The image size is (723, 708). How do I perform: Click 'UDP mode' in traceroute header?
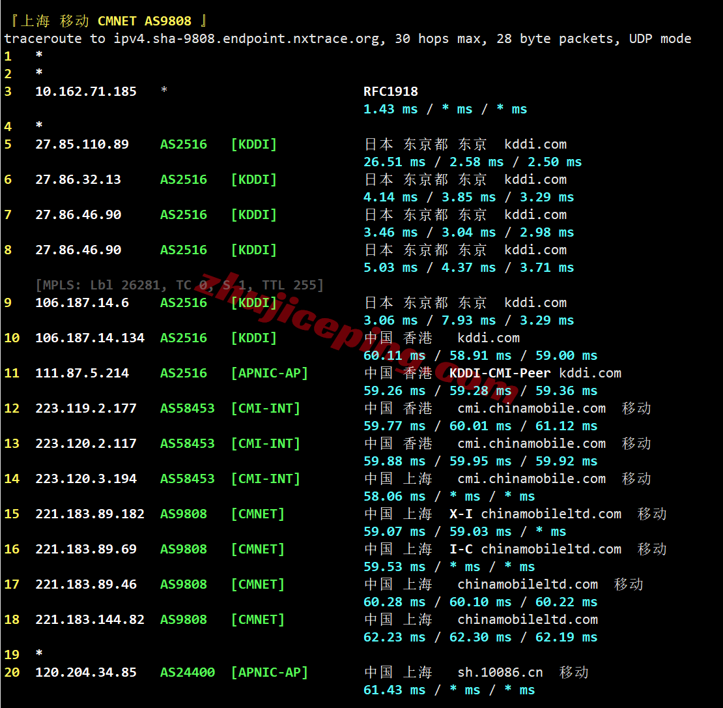coord(660,38)
